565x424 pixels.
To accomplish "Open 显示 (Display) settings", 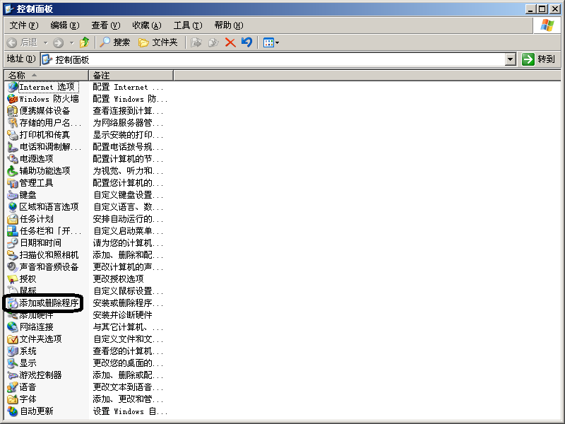I will [x=28, y=363].
